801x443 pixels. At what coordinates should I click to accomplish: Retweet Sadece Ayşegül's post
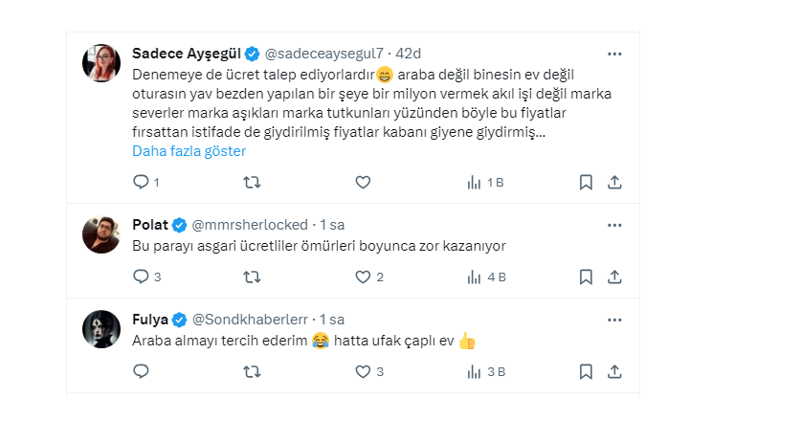pyautogui.click(x=253, y=182)
